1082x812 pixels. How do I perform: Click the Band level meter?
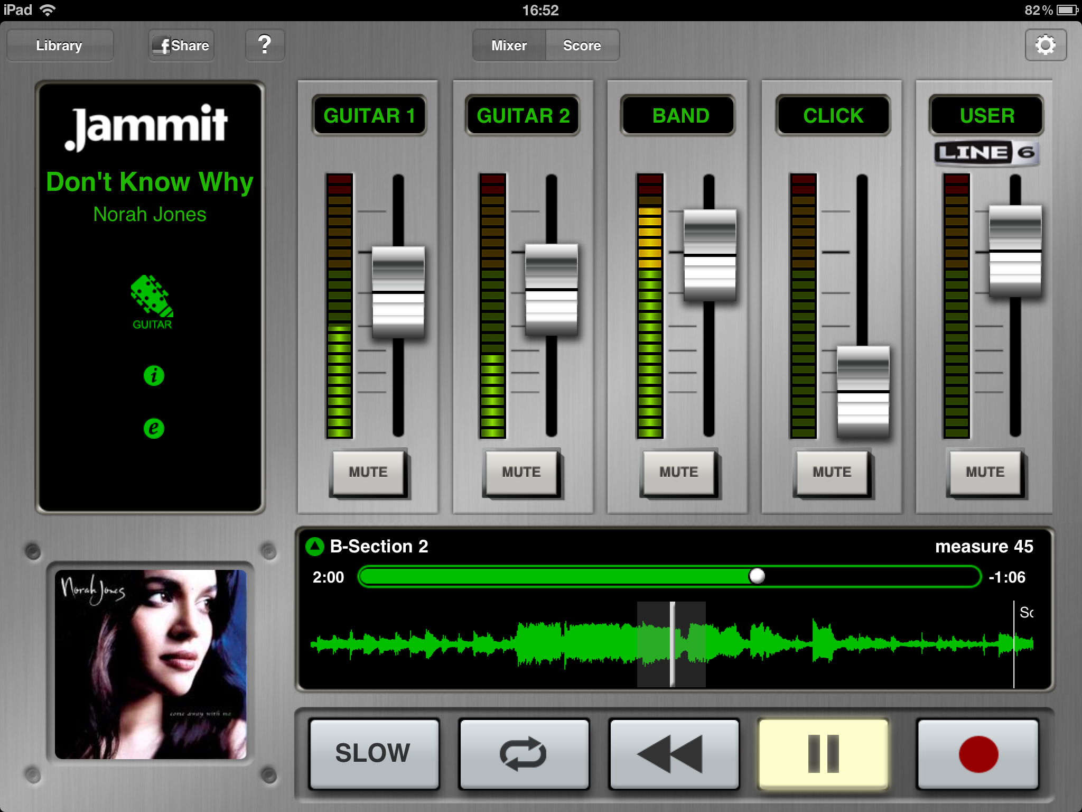click(x=650, y=306)
